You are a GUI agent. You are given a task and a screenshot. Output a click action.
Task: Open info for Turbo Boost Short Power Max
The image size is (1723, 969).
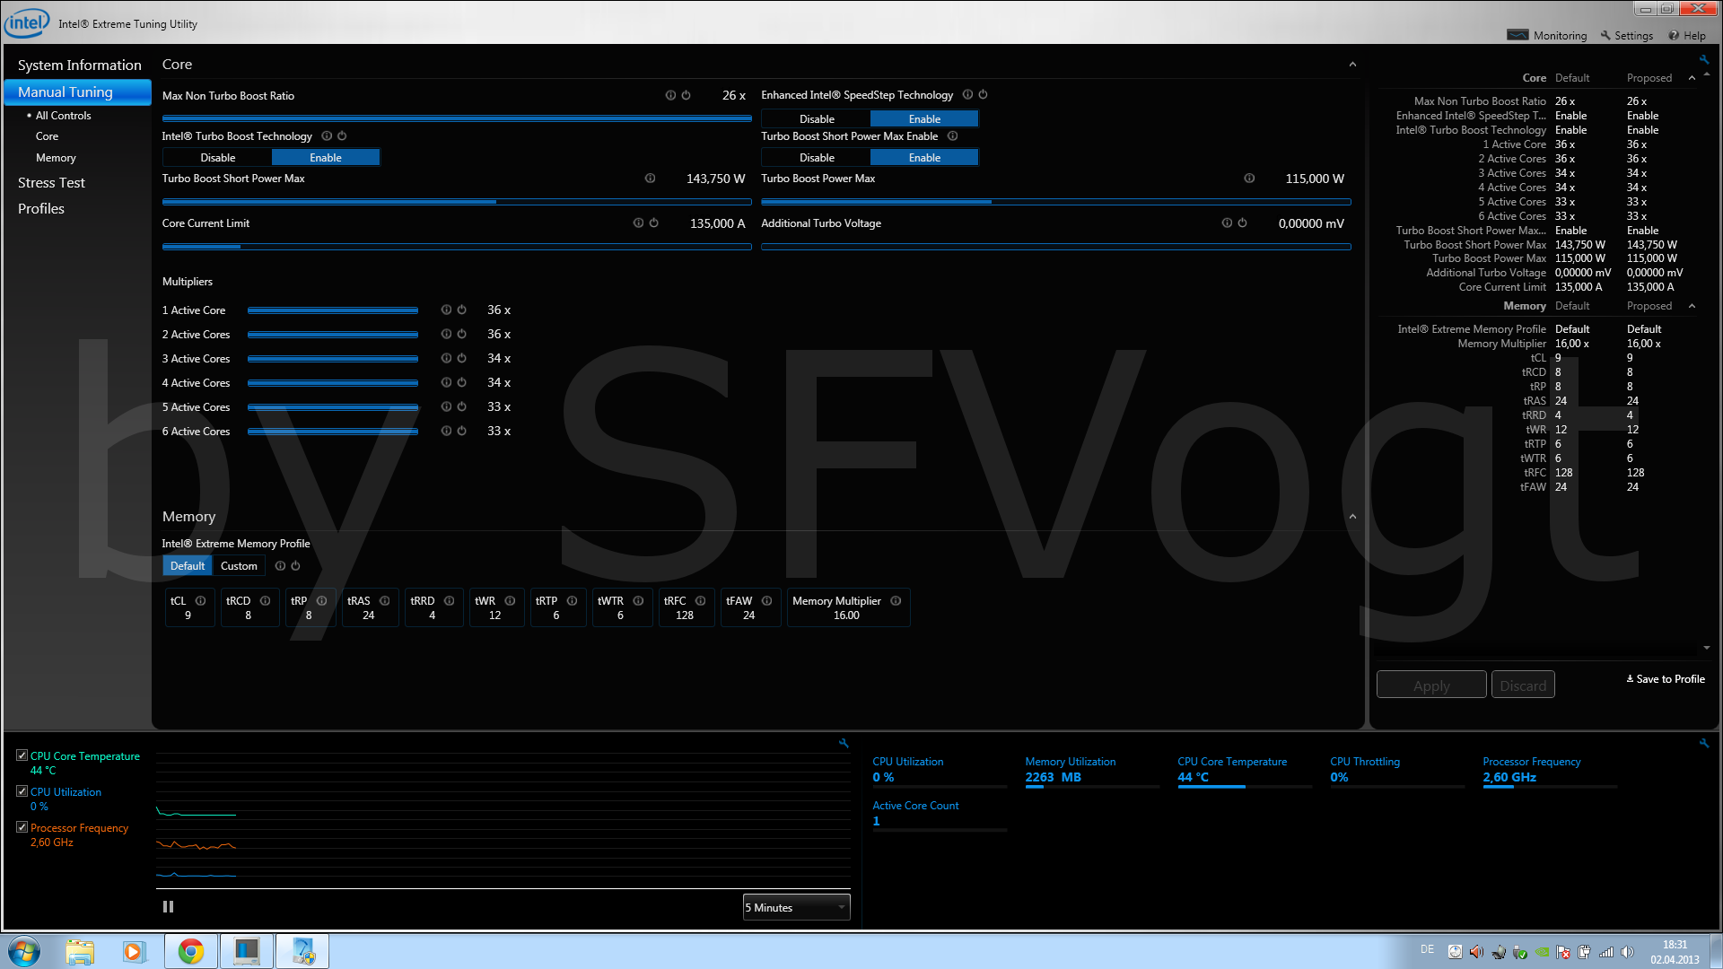click(x=650, y=179)
